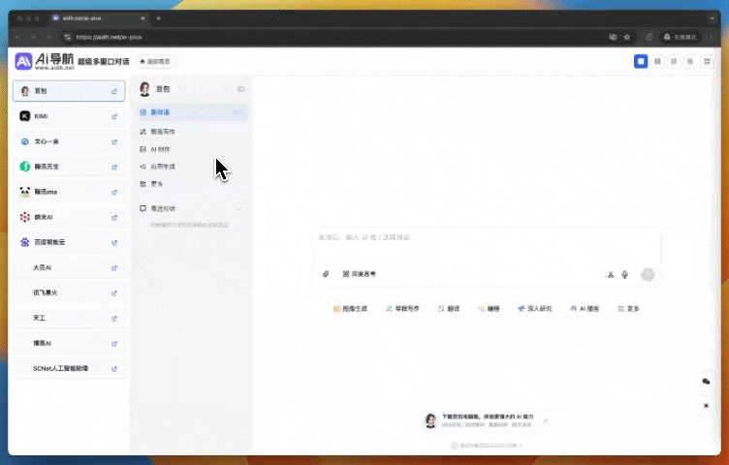Switch to the three-column window layout
Screen dimensions: 729x465
(674, 61)
